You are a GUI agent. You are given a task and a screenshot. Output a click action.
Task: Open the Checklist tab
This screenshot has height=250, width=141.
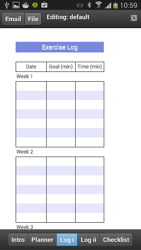pos(116,239)
